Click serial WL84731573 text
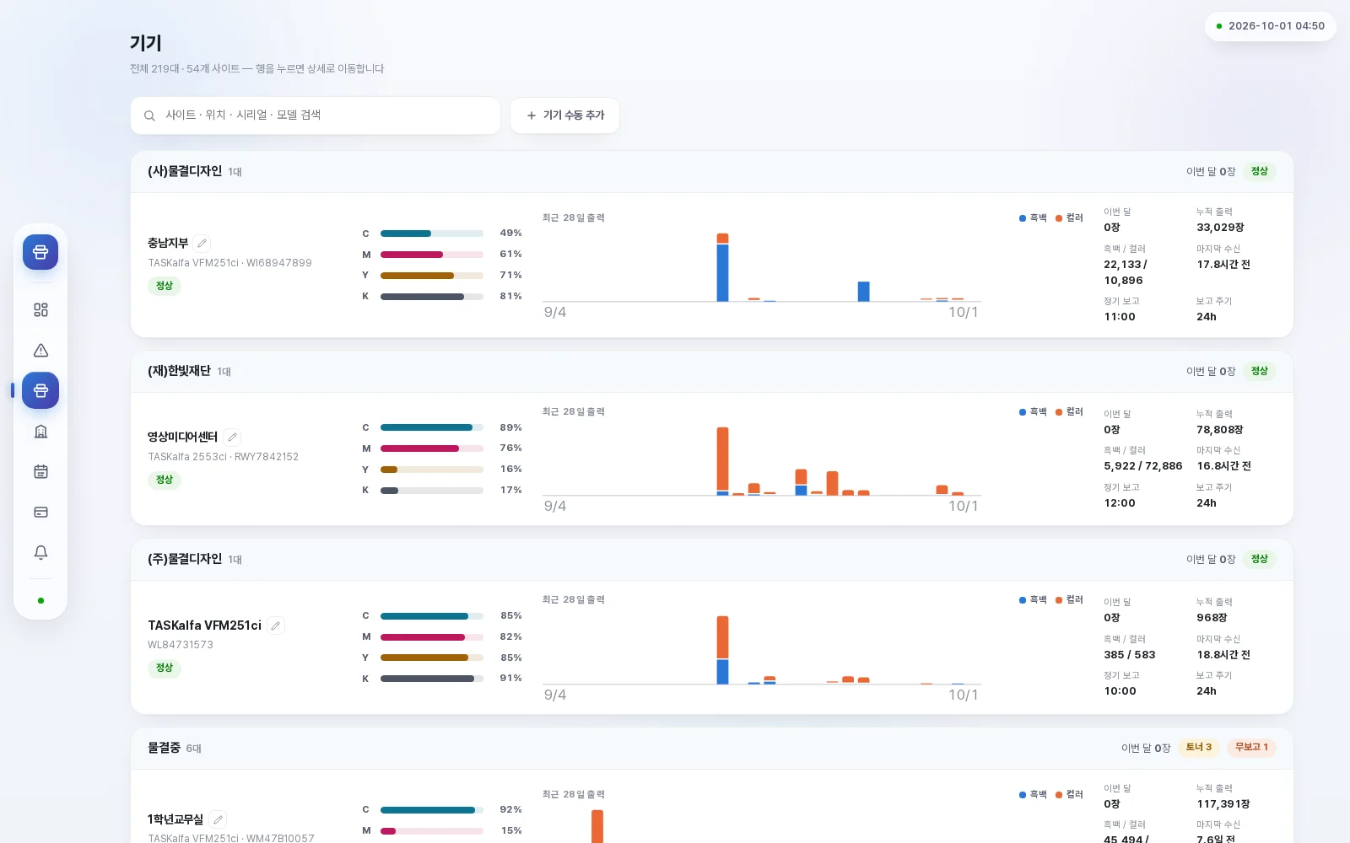The height and width of the screenshot is (843, 1350). [181, 645]
